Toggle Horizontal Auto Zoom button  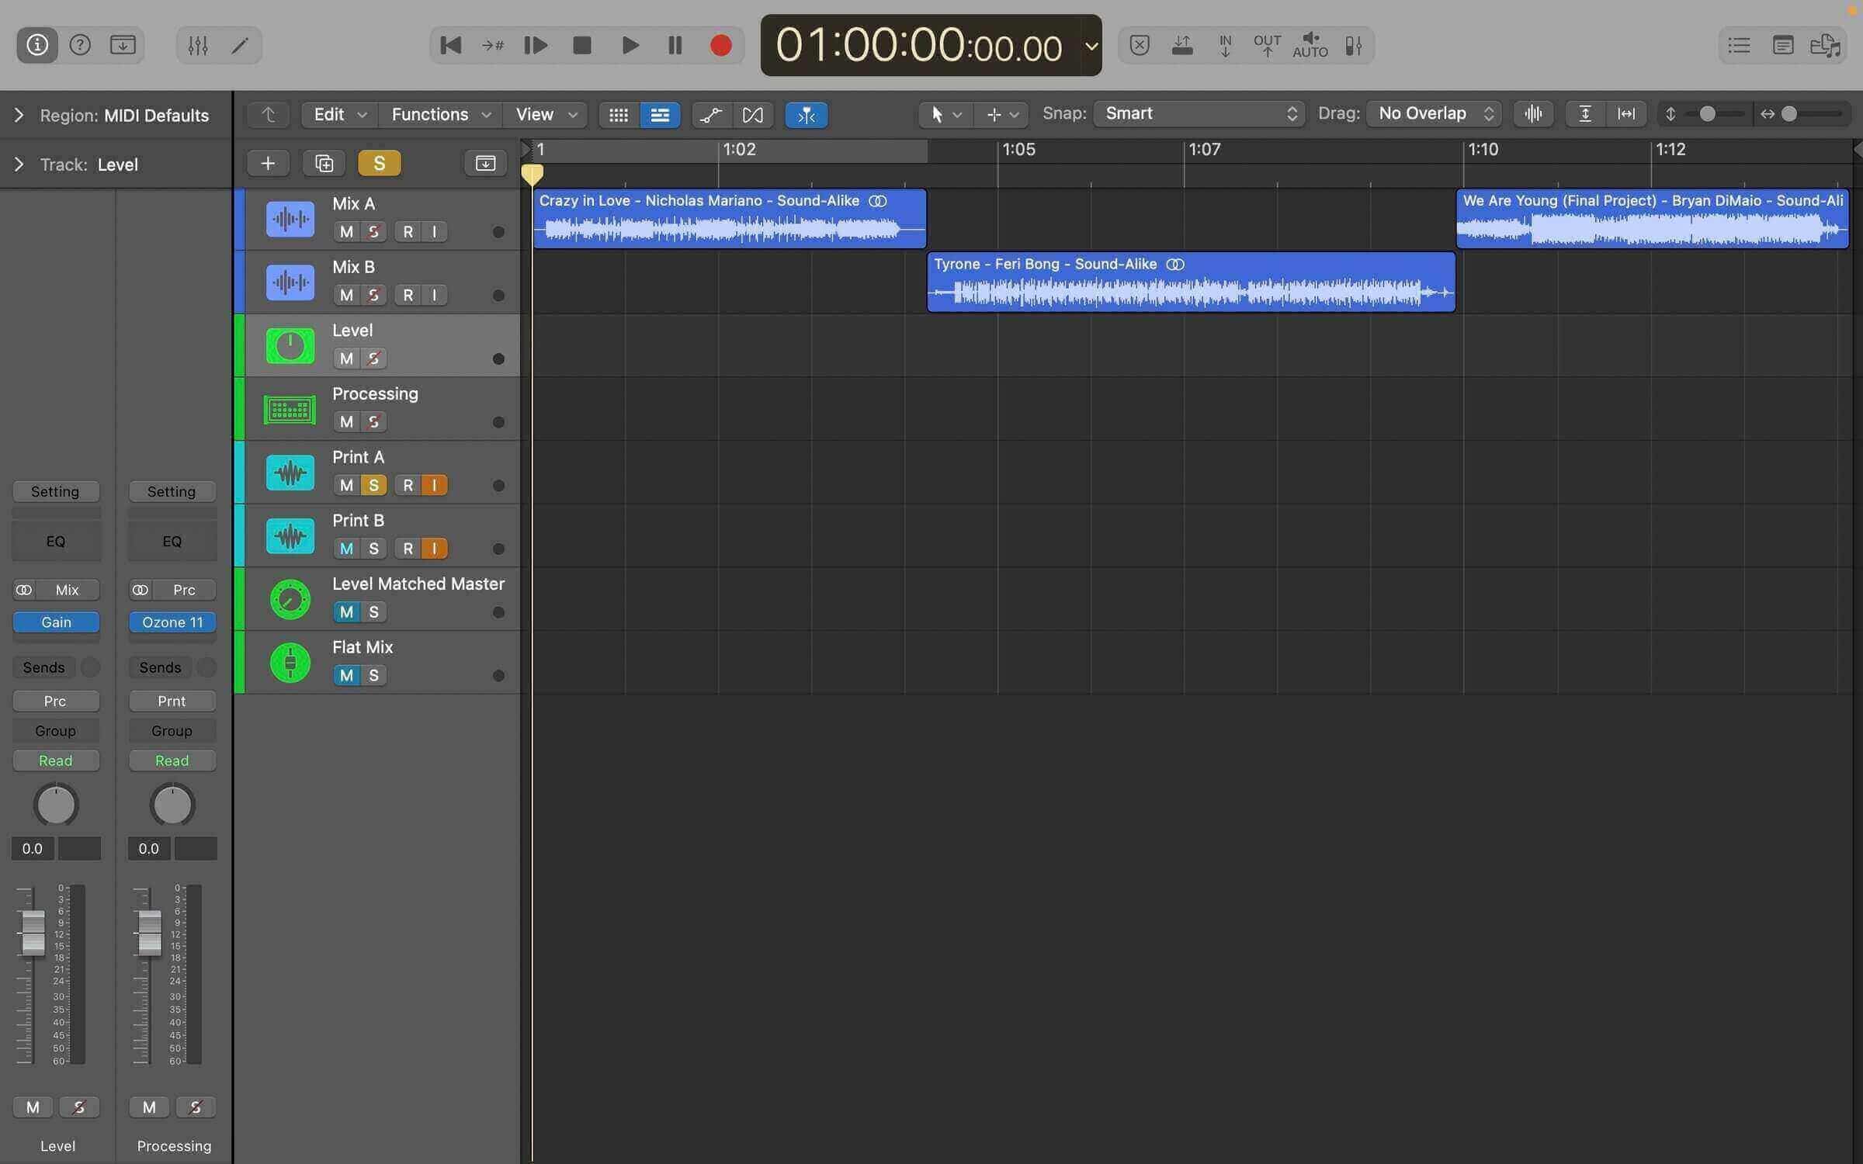coord(1626,114)
